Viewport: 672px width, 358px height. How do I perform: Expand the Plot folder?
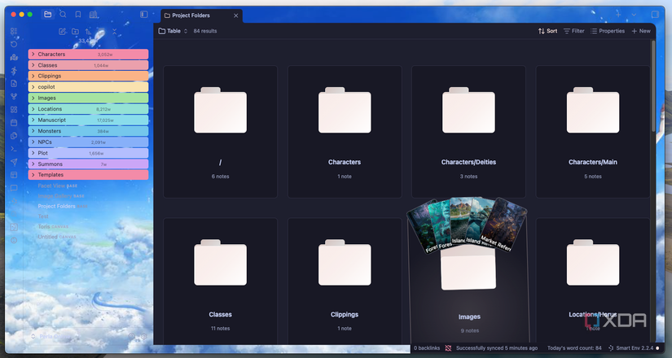point(88,153)
